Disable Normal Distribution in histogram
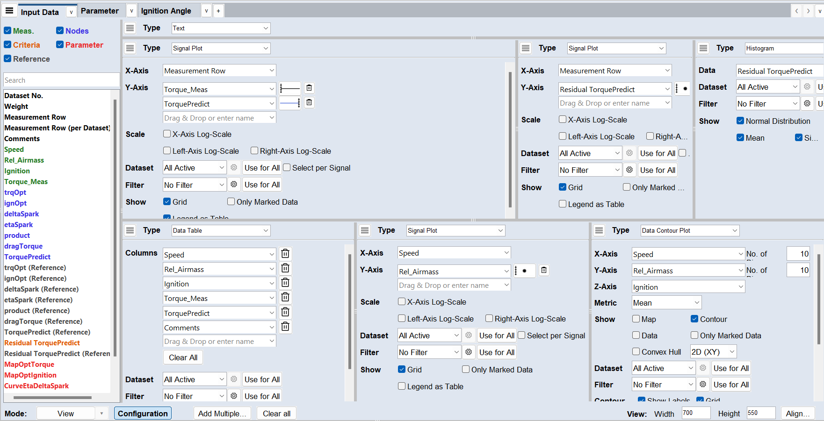 point(740,121)
